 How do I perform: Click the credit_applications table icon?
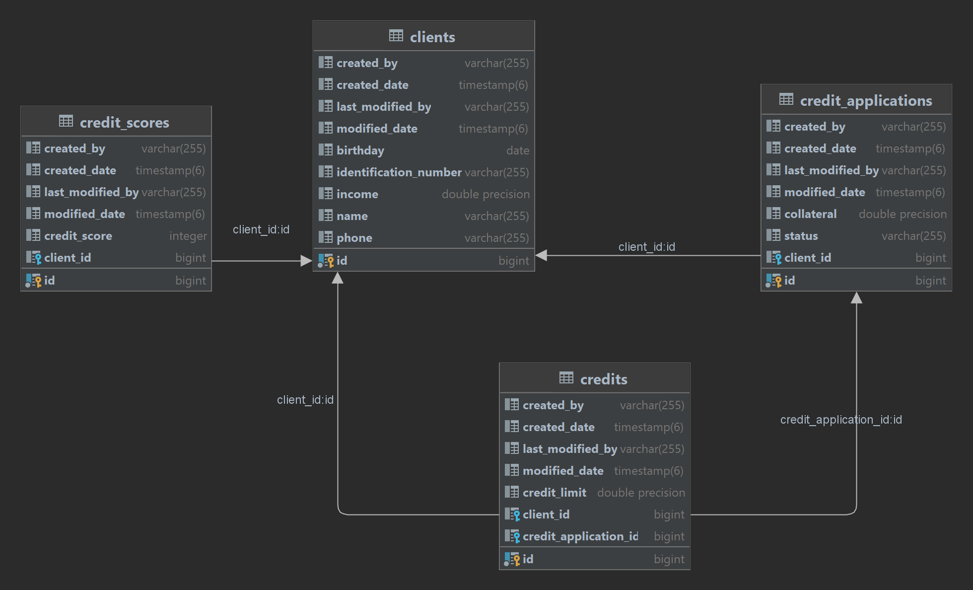tap(786, 100)
